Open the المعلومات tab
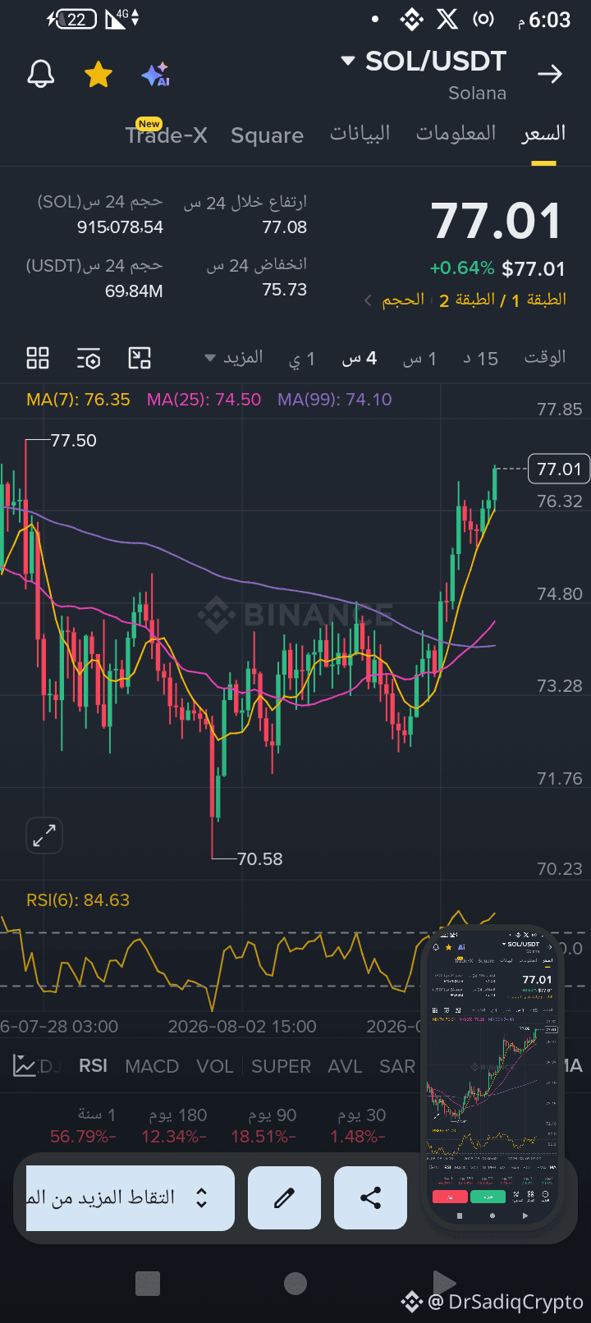The width and height of the screenshot is (591, 1323). coord(456,134)
